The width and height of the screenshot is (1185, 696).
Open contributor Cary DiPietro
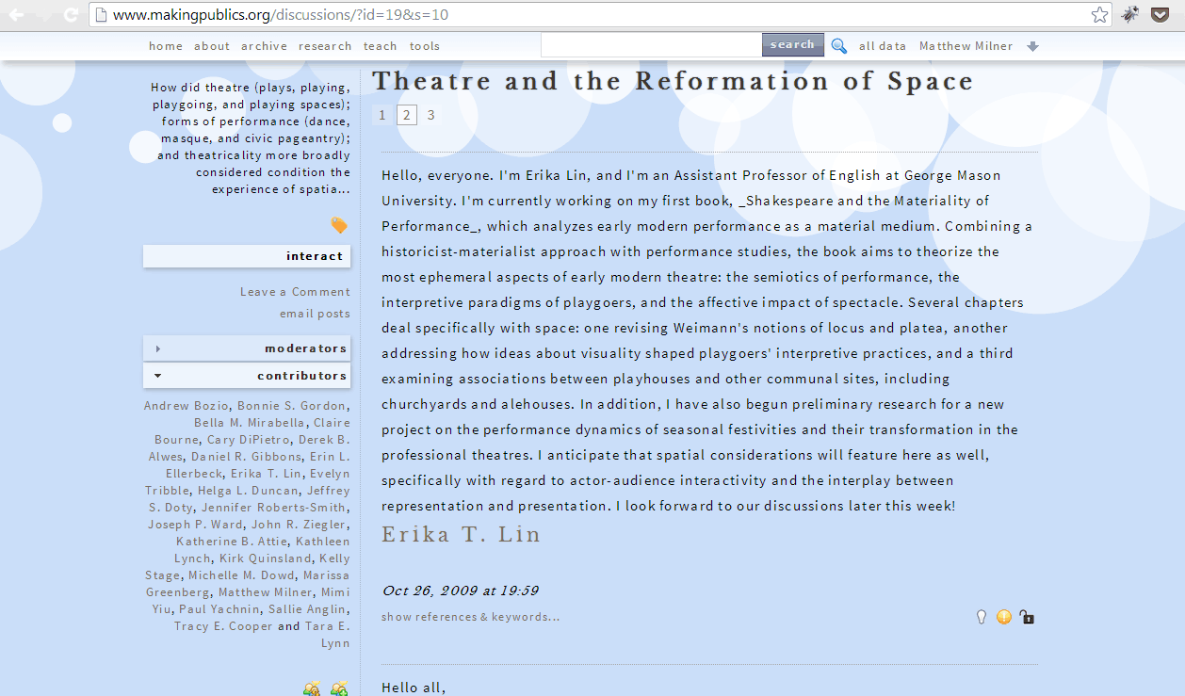pos(251,440)
